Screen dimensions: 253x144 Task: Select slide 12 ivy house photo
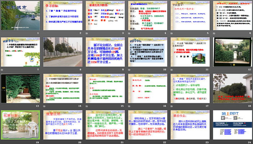pos(233,52)
